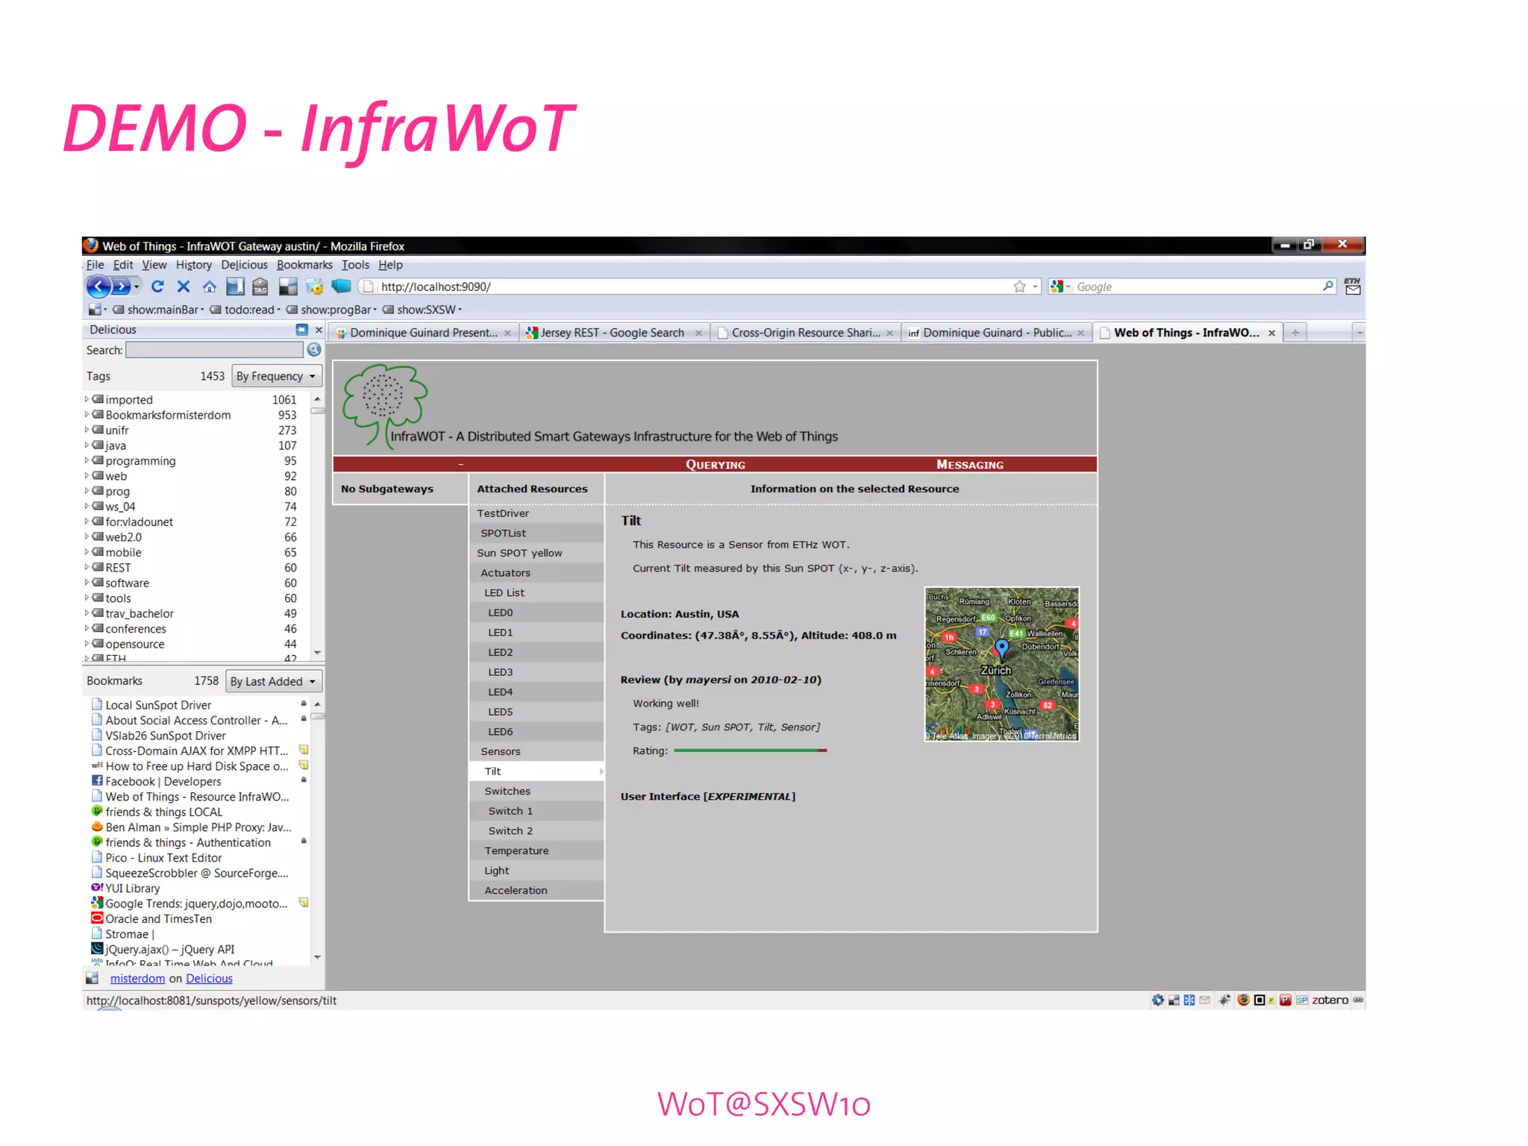The image size is (1528, 1146).
Task: Expand the imported tag folder
Action: [87, 399]
